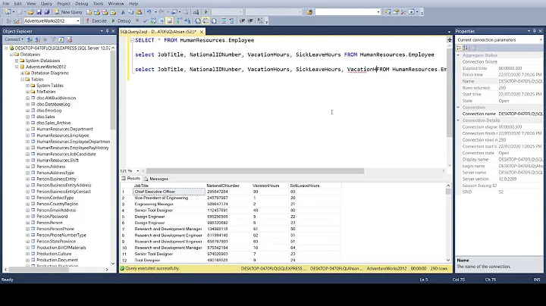Open Current connection parameters dropdown
546x306 pixels.
539,39
